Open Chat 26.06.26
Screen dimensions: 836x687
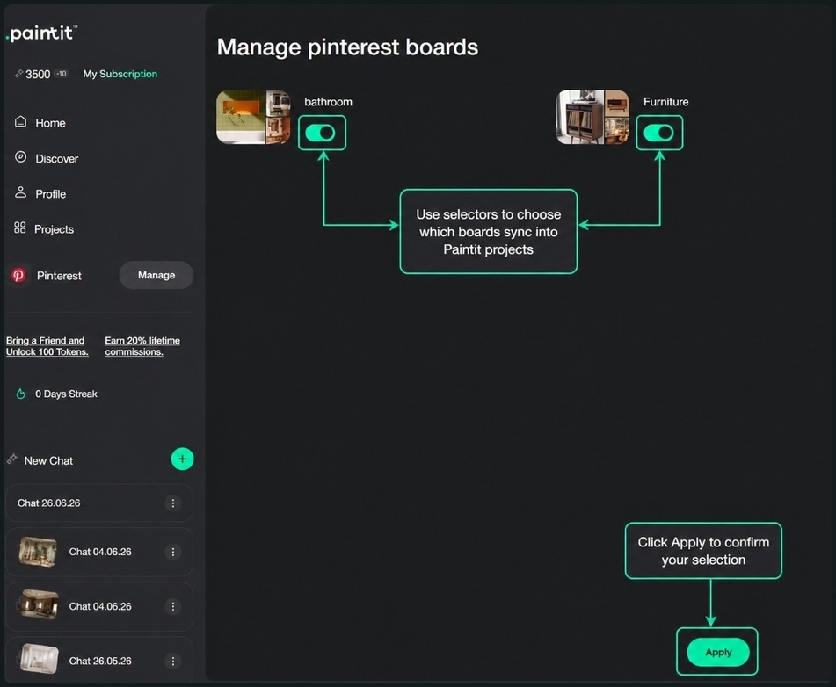[x=99, y=503]
